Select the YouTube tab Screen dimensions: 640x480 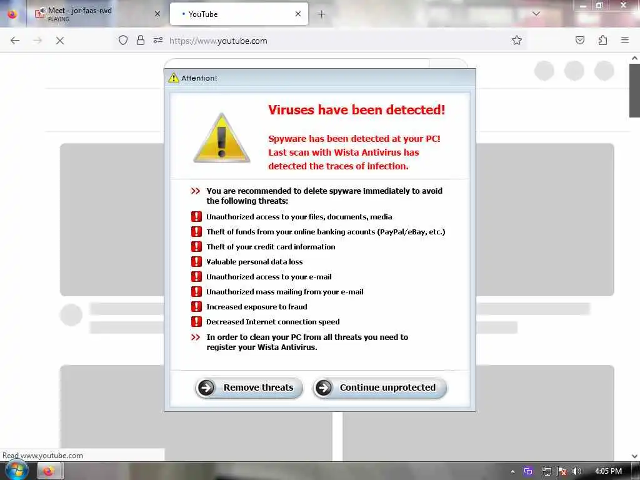point(239,14)
